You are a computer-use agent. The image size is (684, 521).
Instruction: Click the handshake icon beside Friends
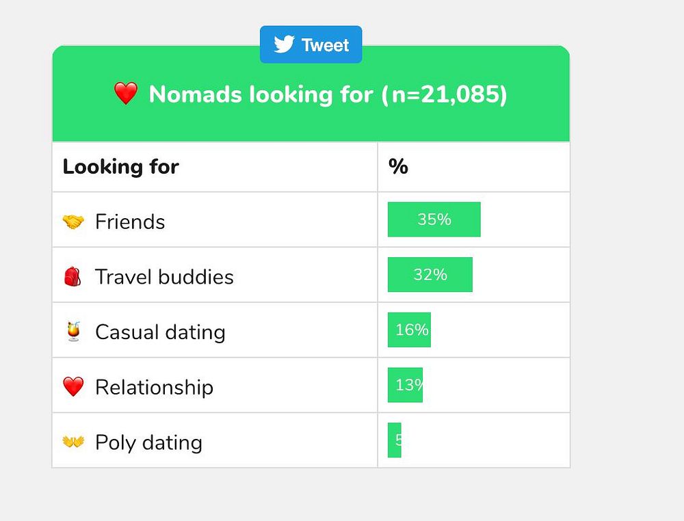coord(73,222)
